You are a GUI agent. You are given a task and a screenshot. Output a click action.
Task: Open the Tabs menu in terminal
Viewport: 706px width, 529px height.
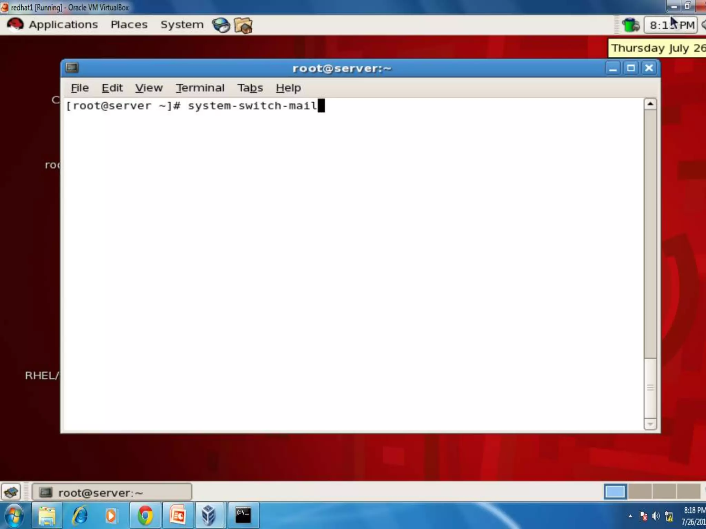pos(250,88)
